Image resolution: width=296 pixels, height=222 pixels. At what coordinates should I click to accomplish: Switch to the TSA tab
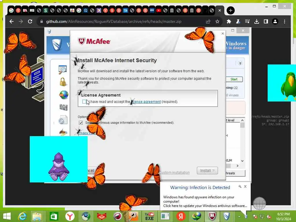coord(125,10)
